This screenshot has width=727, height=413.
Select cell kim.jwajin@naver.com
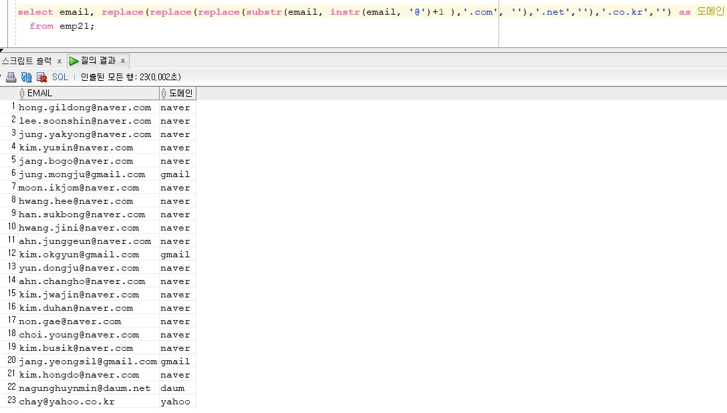coord(88,295)
